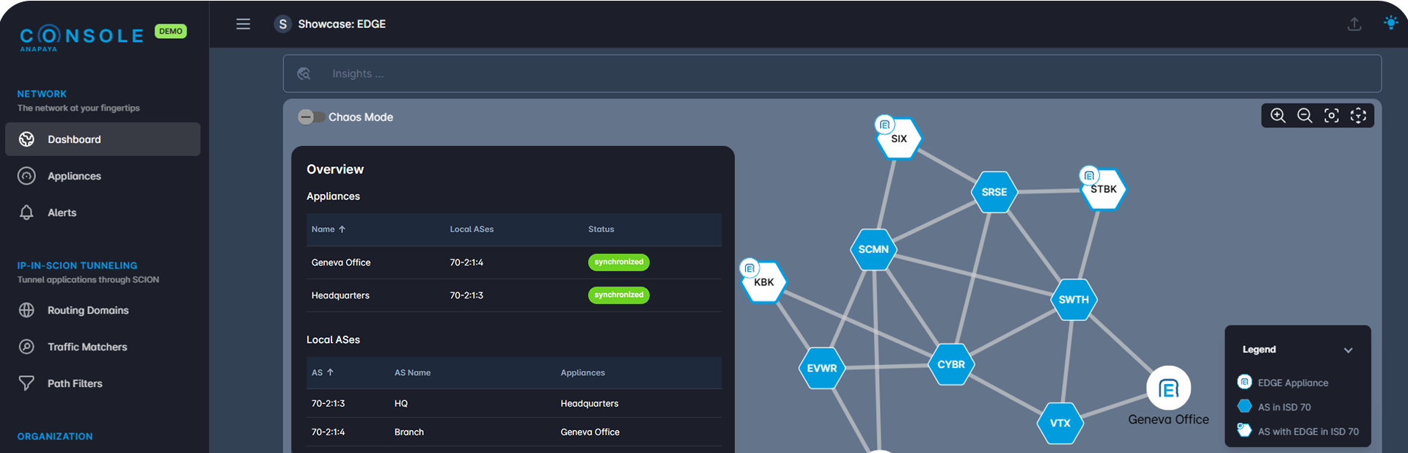Select the SWTH hexagon node

1074,300
